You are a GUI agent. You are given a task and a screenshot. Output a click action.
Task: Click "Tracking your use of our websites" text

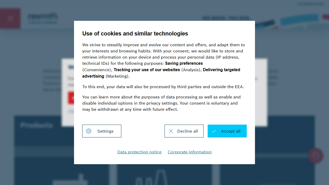coord(147,70)
